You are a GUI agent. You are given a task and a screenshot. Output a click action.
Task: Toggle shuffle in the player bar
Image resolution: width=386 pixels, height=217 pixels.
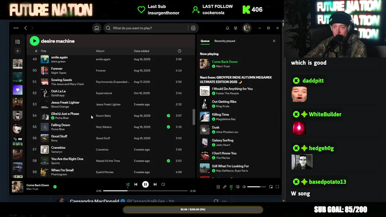(x=128, y=184)
